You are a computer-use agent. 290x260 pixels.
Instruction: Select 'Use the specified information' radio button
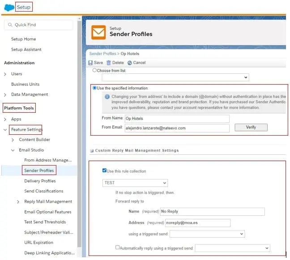[x=94, y=88]
